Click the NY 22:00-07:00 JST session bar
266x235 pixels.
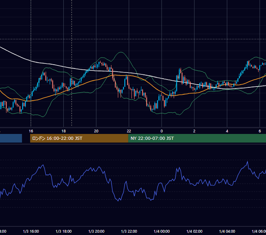[197, 138]
